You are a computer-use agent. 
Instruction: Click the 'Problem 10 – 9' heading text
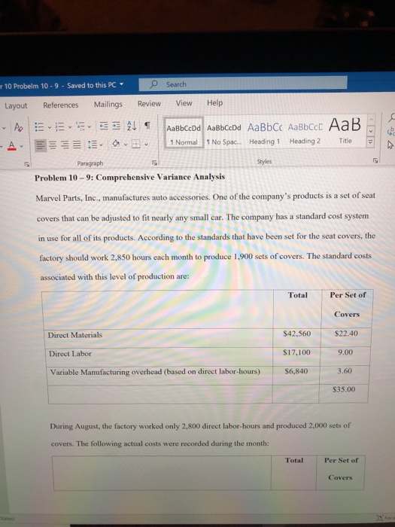click(129, 177)
